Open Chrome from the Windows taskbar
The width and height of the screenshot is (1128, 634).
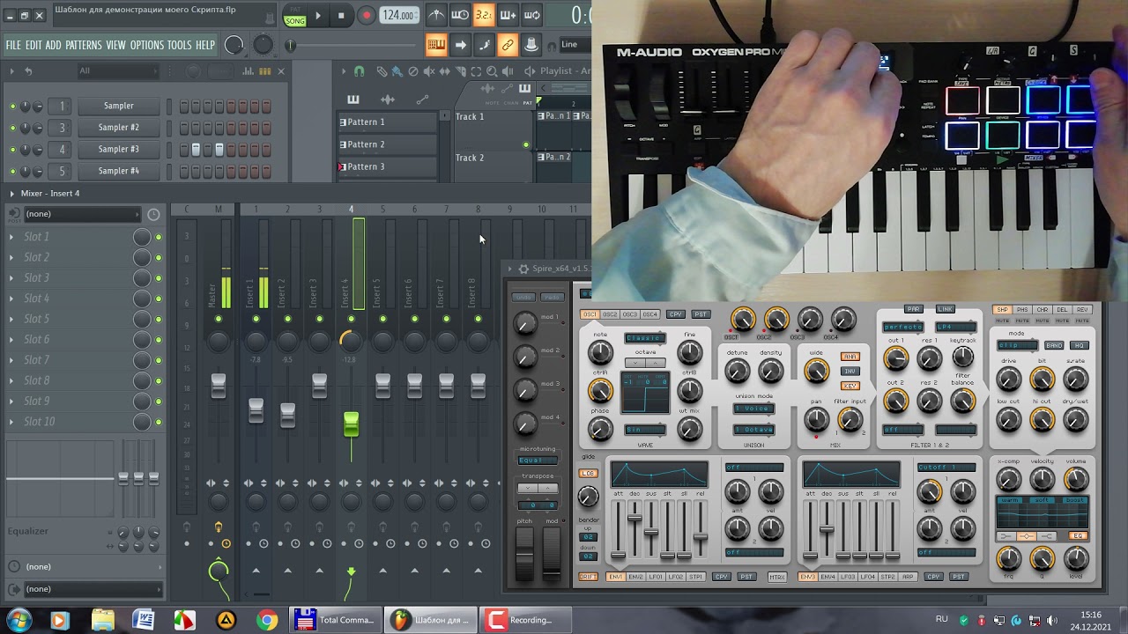click(266, 621)
